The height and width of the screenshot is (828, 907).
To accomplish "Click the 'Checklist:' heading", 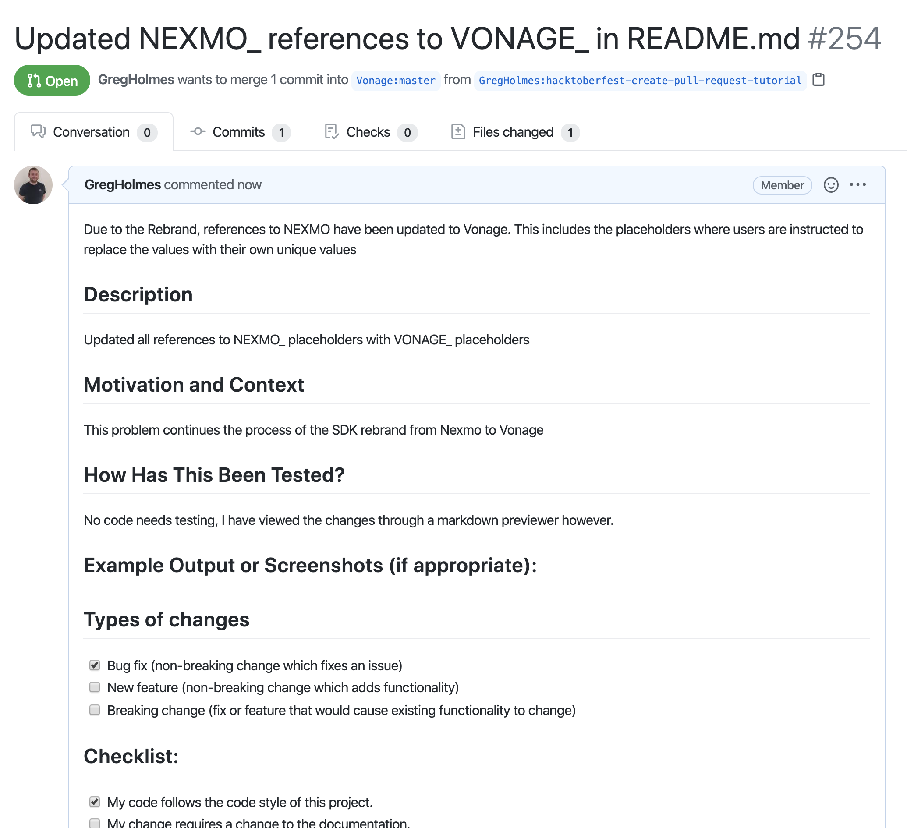I will coord(131,757).
